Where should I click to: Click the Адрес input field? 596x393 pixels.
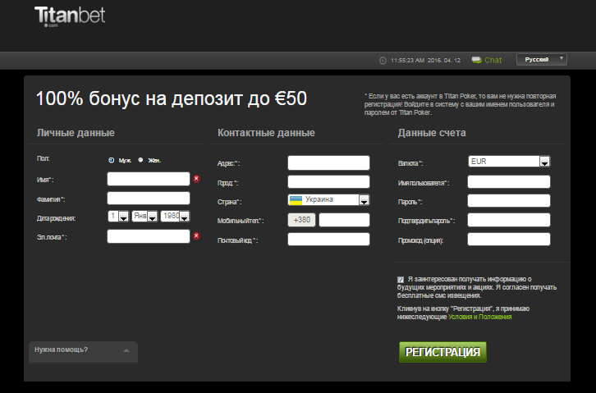328,162
